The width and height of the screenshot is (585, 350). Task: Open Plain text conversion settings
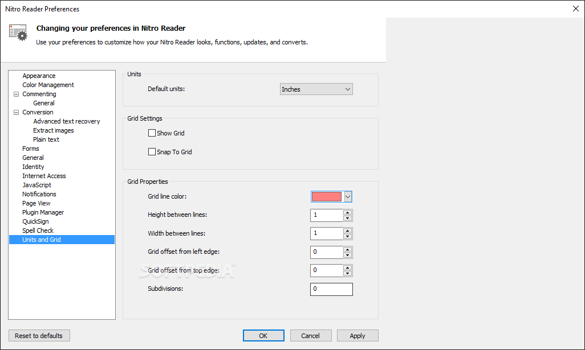(x=46, y=139)
